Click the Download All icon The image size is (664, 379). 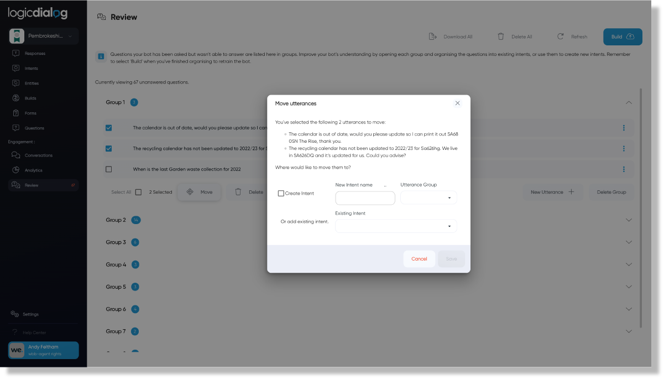coord(432,36)
